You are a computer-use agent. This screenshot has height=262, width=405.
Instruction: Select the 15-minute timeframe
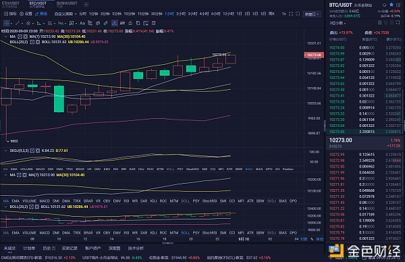tap(143, 14)
